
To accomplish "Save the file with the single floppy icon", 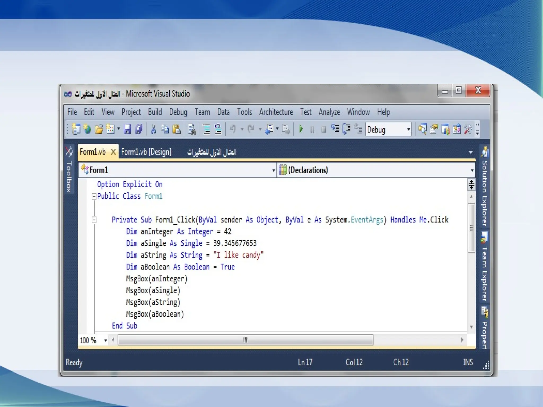I will point(128,129).
